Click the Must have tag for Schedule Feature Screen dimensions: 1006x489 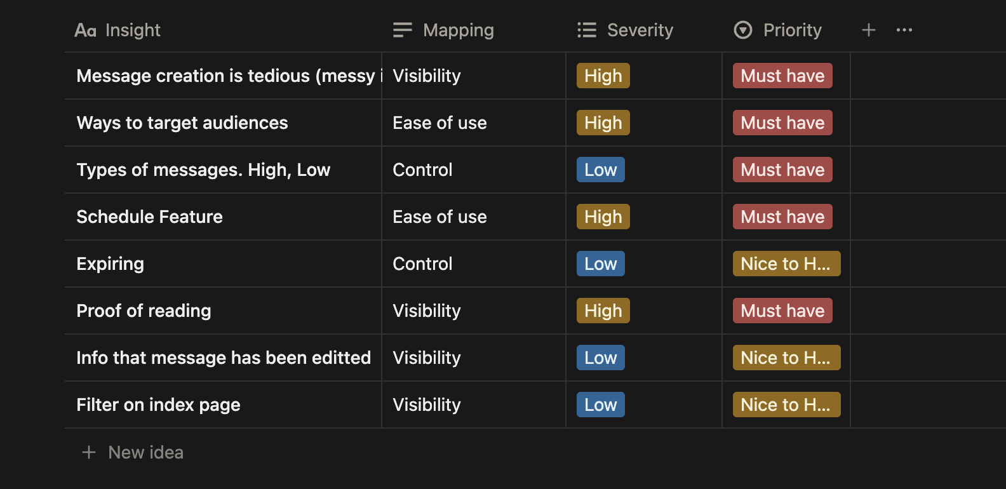pyautogui.click(x=782, y=217)
